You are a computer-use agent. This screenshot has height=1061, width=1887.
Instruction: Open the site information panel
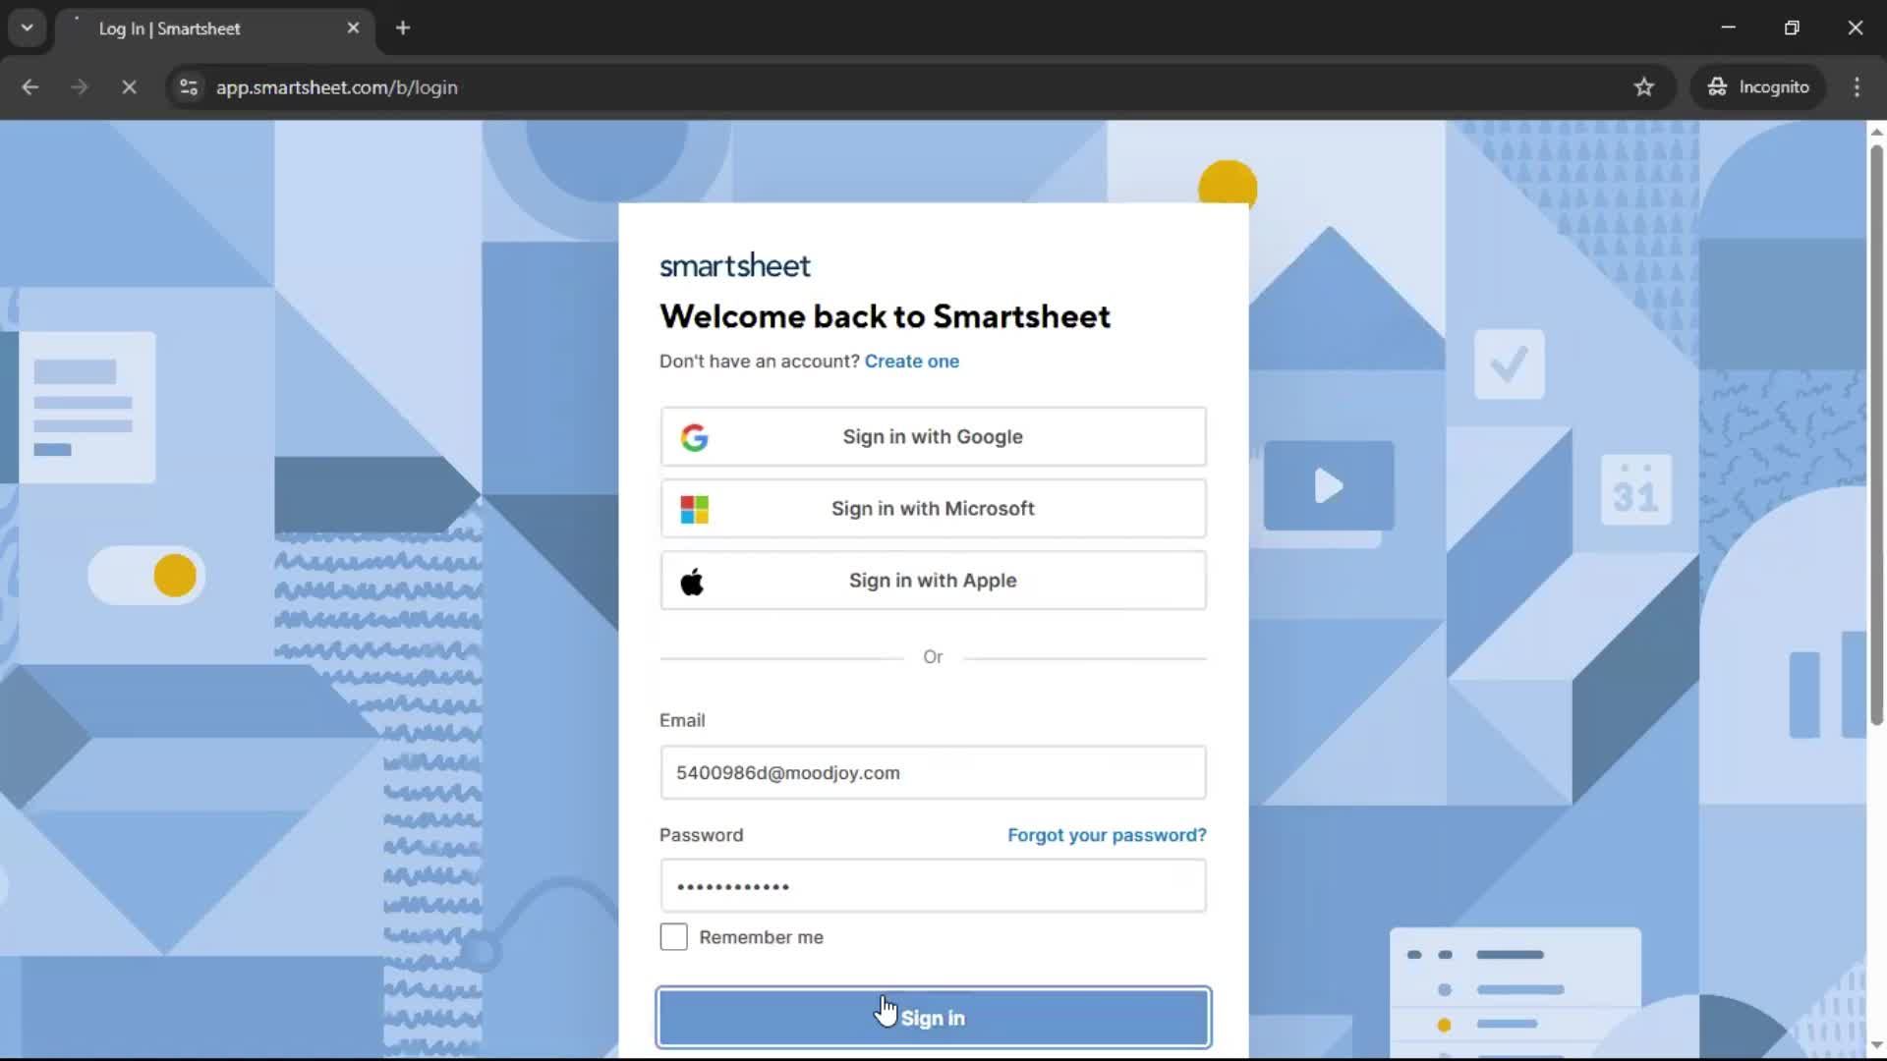188,86
